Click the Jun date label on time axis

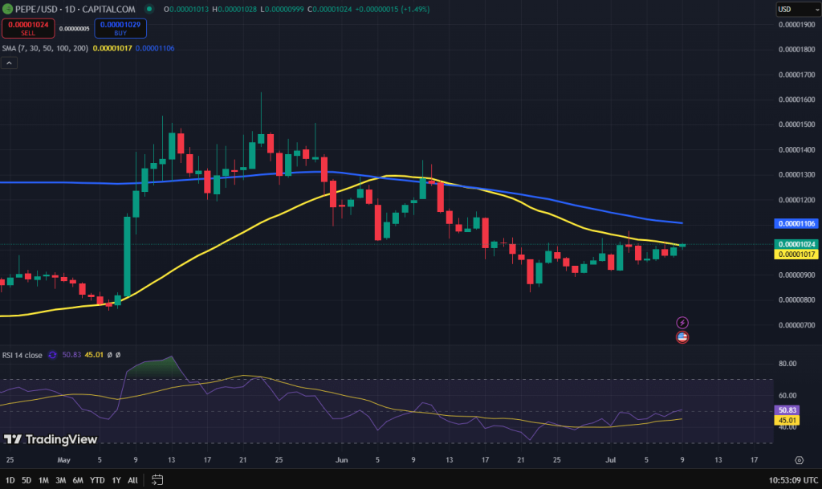[341, 460]
